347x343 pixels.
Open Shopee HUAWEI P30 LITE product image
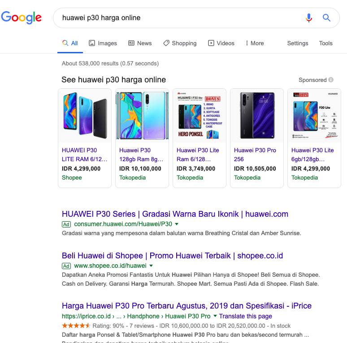85,116
